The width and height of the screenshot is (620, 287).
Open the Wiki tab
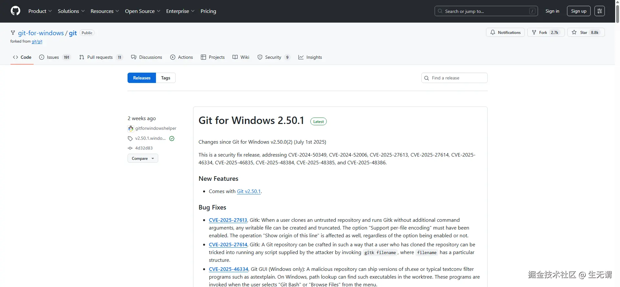coord(241,57)
